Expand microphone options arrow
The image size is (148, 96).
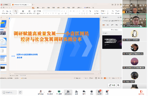tap(44, 92)
